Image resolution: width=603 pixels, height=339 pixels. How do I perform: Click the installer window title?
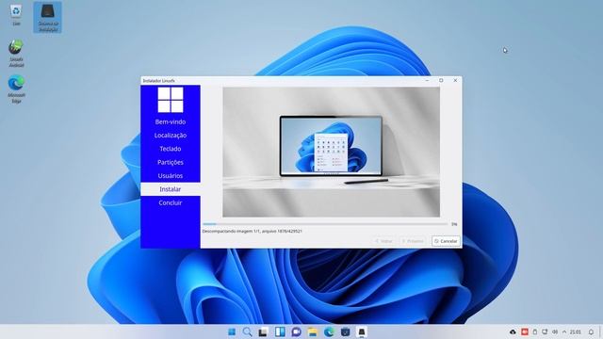coord(159,81)
